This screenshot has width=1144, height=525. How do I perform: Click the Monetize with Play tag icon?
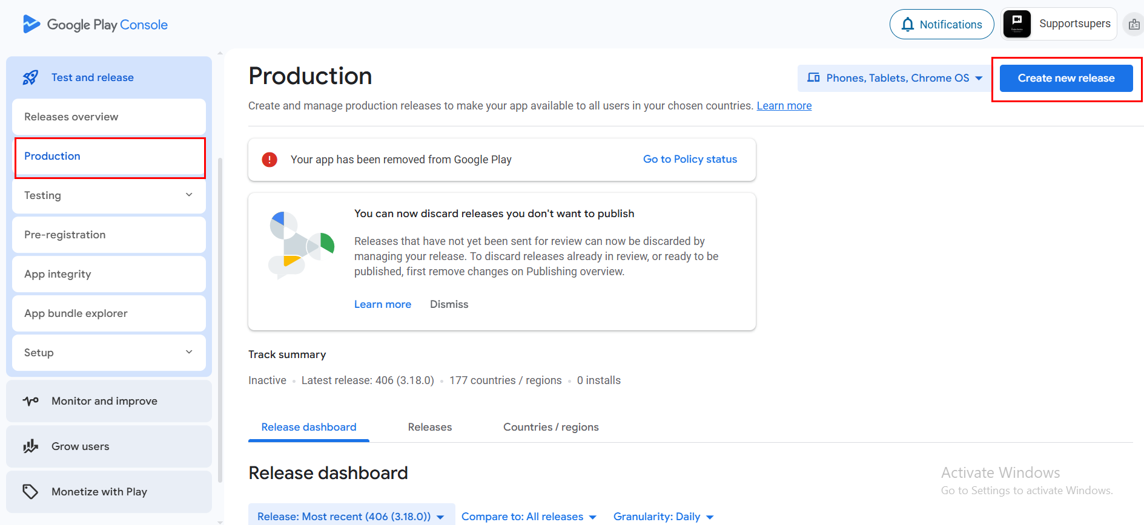pyautogui.click(x=30, y=492)
